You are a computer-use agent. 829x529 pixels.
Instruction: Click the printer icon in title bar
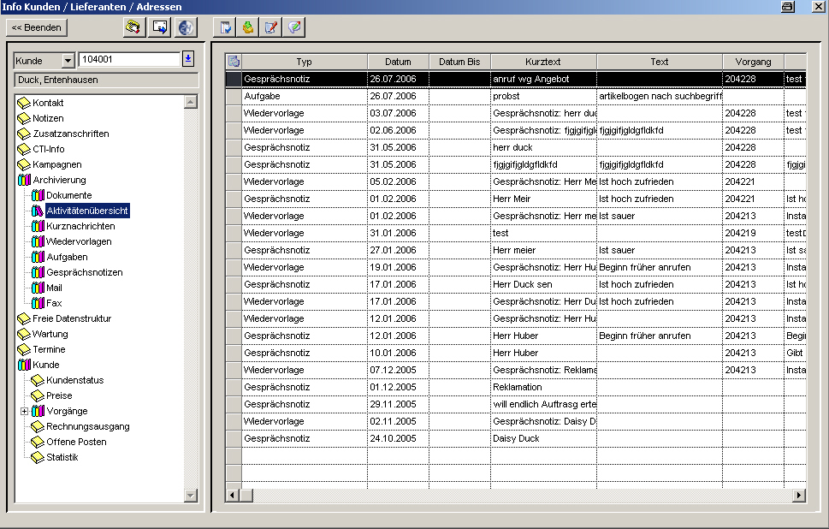(788, 7)
